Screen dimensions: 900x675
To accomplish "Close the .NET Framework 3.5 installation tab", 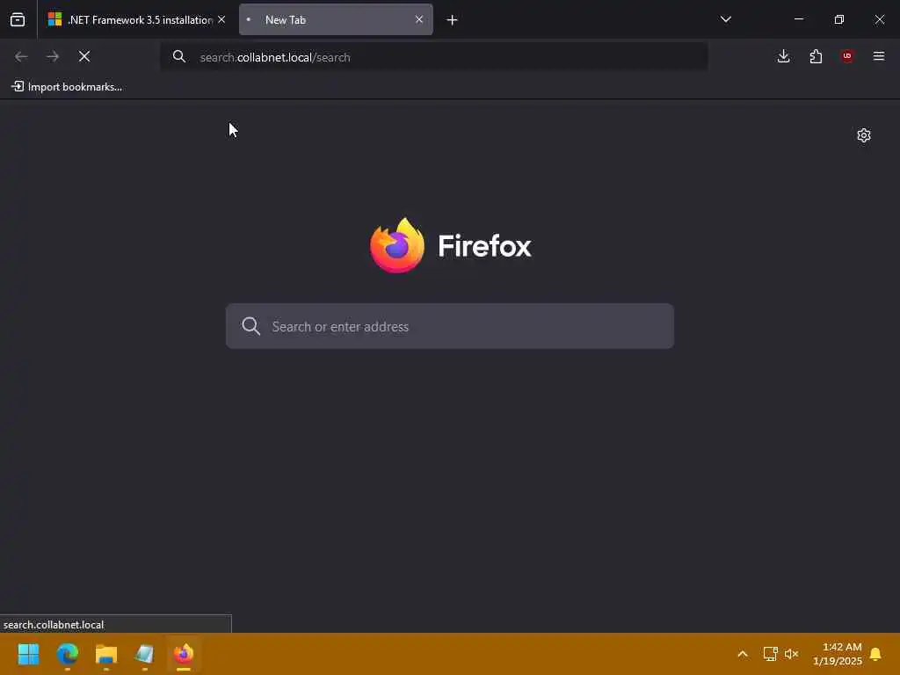I will pyautogui.click(x=221, y=19).
